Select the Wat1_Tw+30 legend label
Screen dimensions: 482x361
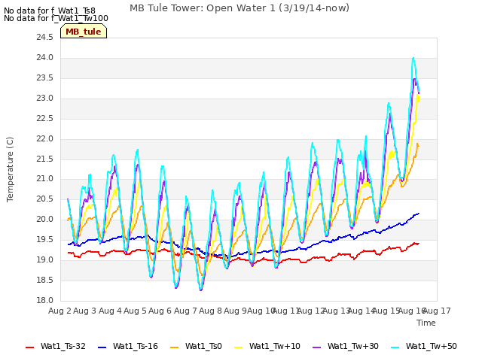pyautogui.click(x=353, y=346)
